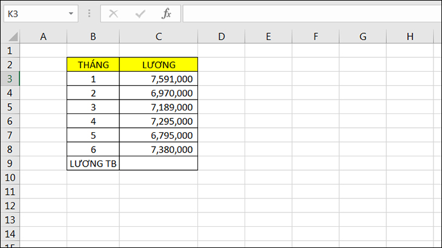Select the cell with 6,970,000
The image size is (442, 248).
click(x=159, y=93)
